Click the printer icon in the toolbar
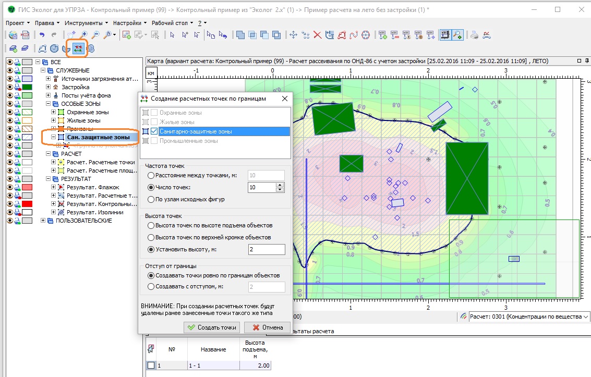Image resolution: width=591 pixels, height=377 pixels. click(x=474, y=35)
